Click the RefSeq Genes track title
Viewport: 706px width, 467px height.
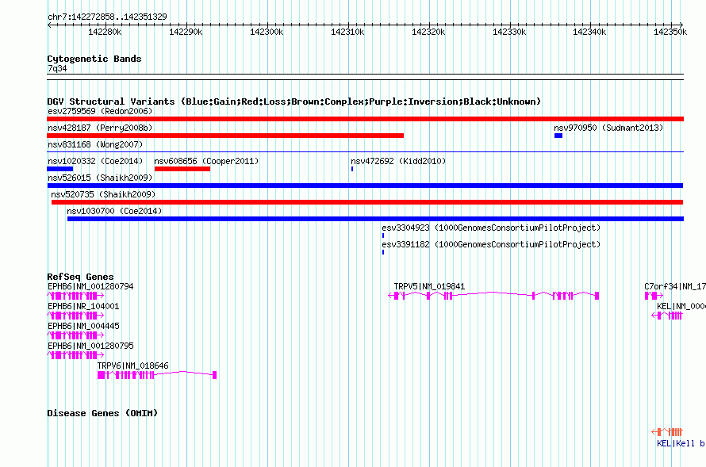[x=80, y=277]
